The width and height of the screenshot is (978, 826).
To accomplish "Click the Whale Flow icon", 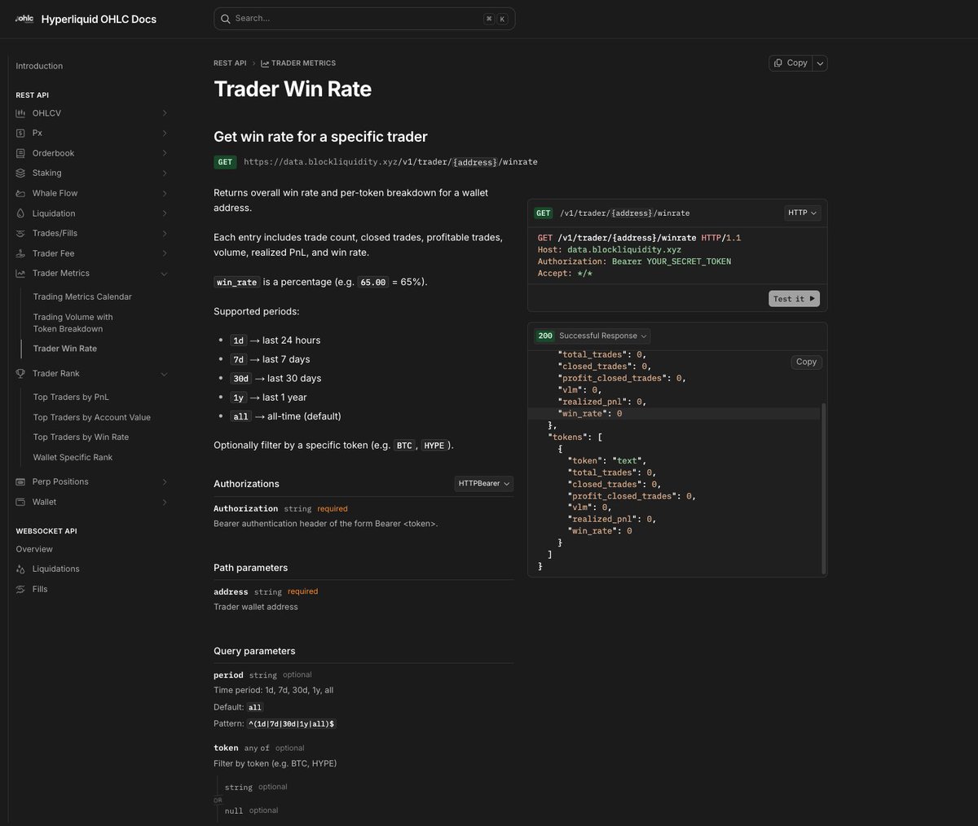I will 20,193.
